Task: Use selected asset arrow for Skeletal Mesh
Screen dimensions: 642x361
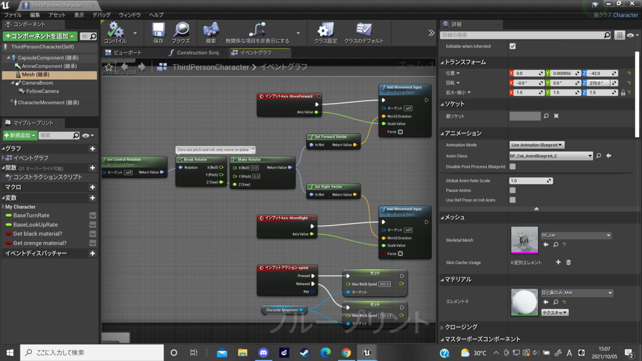Action: [x=546, y=244]
